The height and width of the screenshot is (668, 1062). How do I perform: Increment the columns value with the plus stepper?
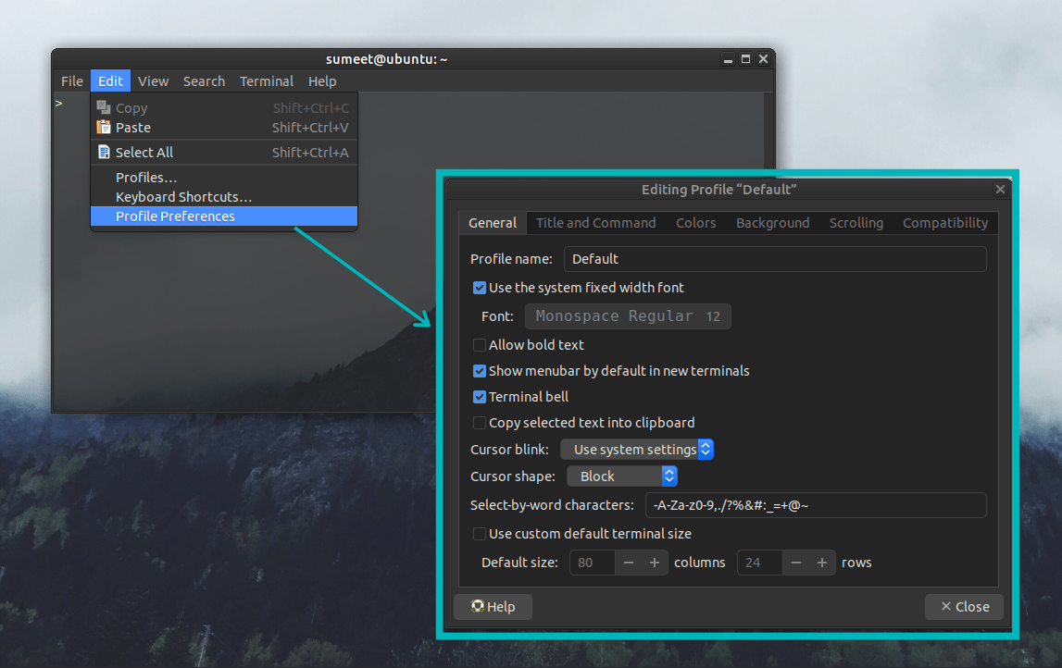tap(656, 562)
